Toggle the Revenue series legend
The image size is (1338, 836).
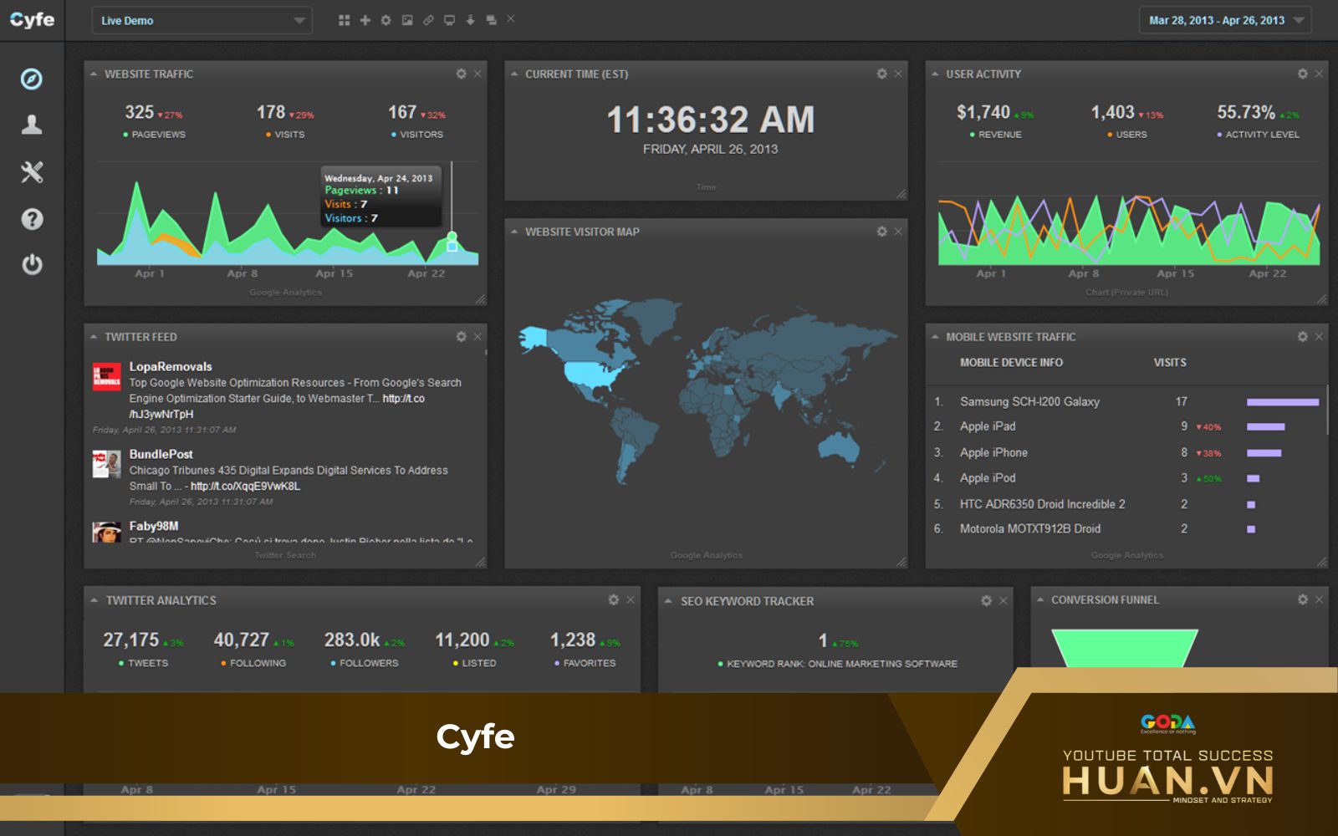coord(995,135)
